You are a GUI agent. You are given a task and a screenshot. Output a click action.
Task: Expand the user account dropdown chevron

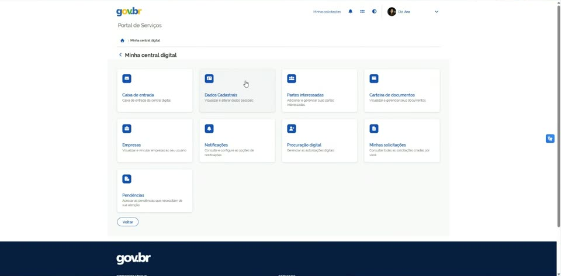click(x=437, y=12)
